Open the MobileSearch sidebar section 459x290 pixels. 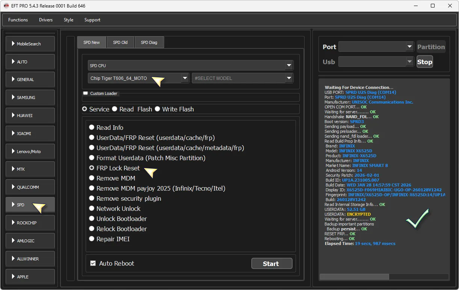(30, 44)
